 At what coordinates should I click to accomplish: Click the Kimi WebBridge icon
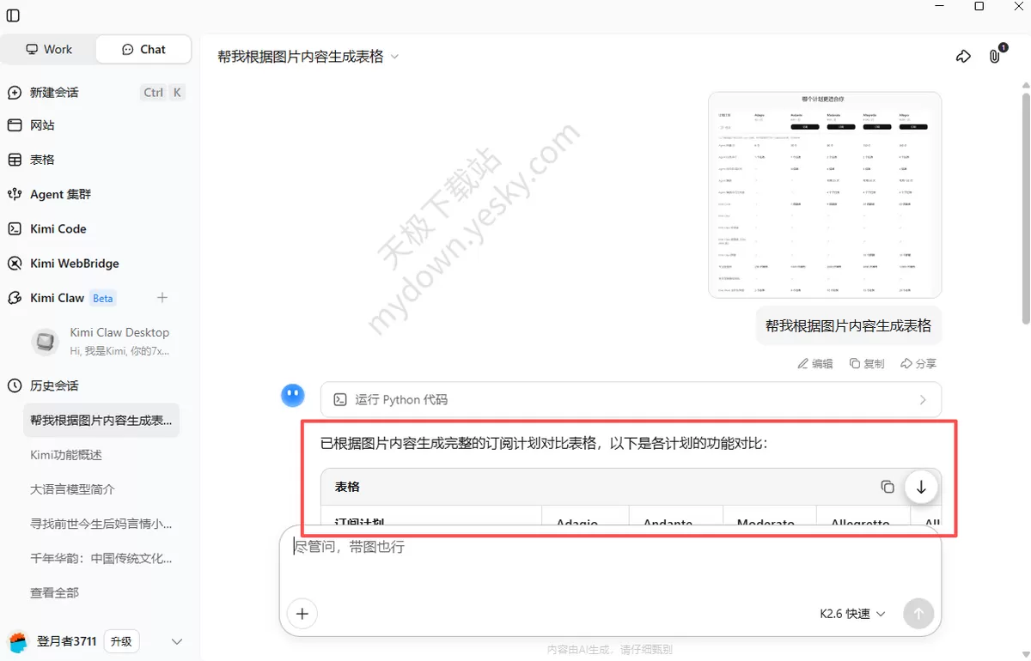tap(15, 264)
